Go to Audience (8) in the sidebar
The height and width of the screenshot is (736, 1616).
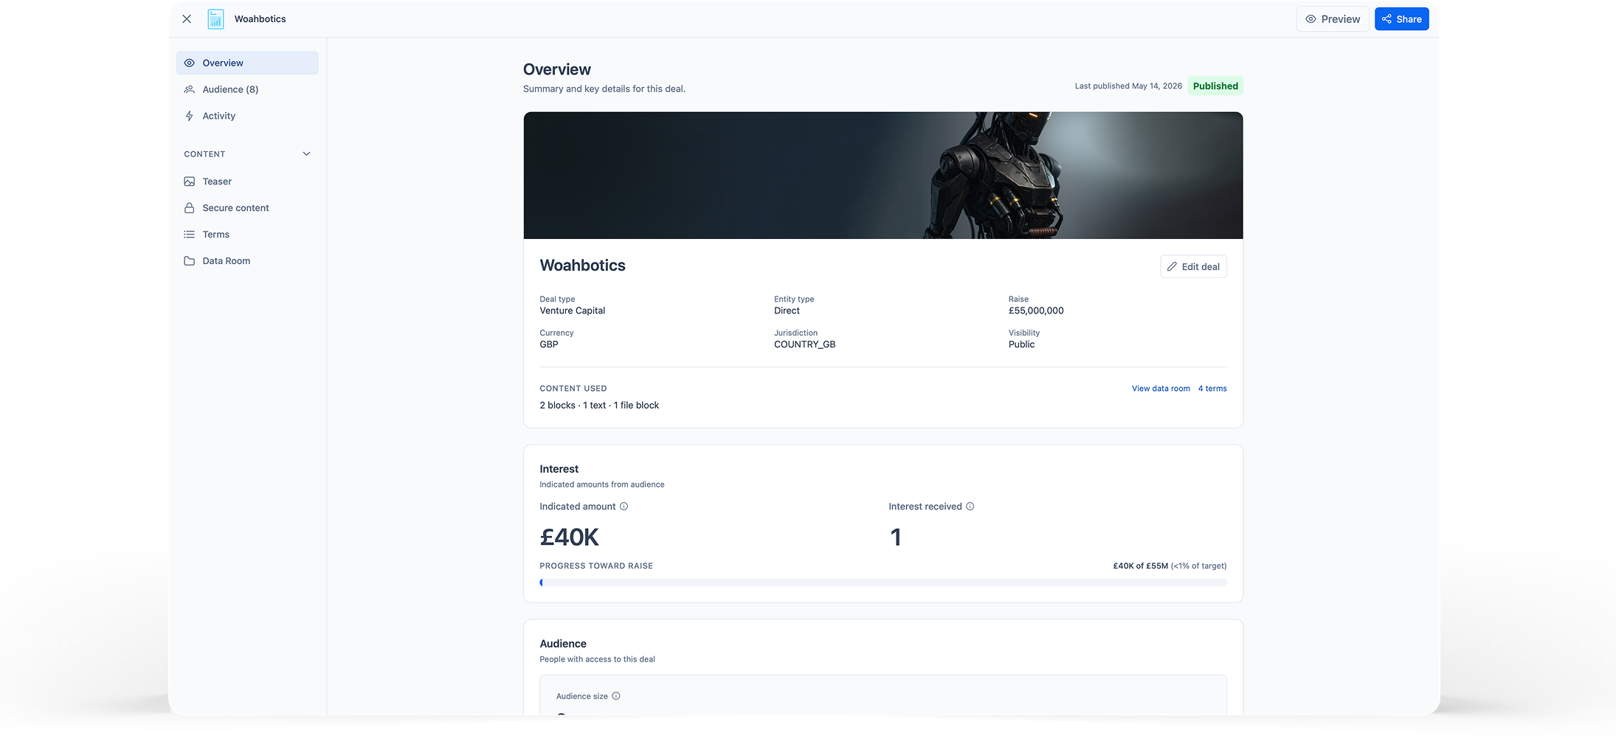pyautogui.click(x=247, y=89)
